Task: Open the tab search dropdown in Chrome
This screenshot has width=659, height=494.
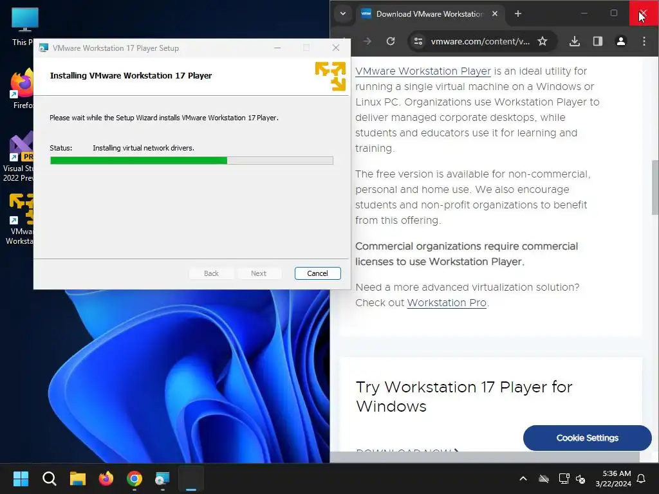Action: click(343, 14)
